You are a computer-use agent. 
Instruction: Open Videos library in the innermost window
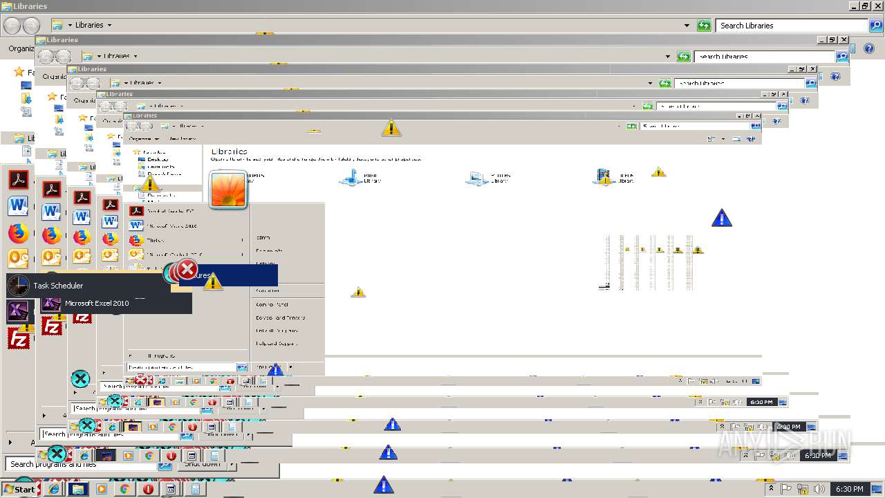click(x=615, y=178)
